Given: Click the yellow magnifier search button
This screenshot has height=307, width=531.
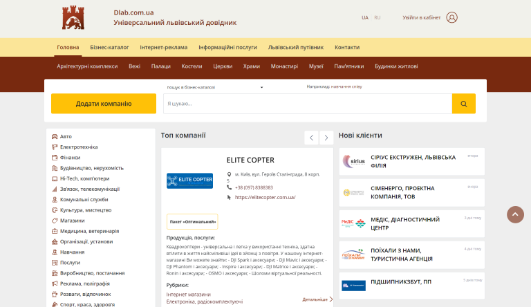Looking at the screenshot, I should point(464,104).
